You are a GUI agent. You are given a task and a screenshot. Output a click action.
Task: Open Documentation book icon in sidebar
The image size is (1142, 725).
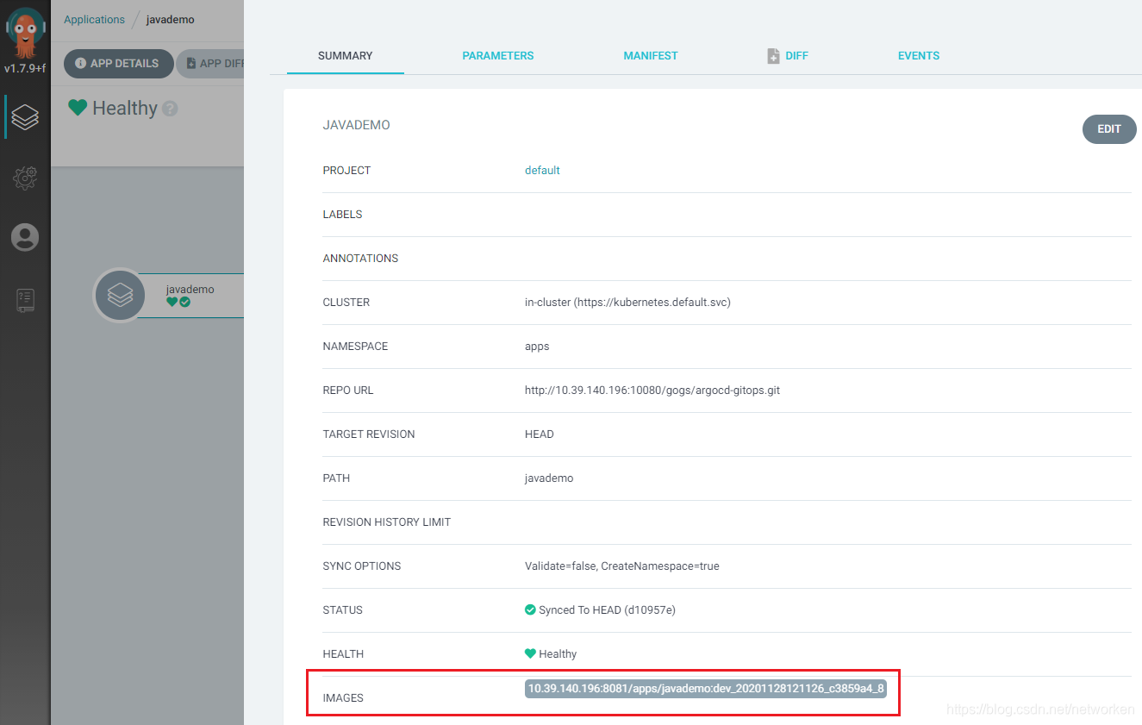[25, 299]
